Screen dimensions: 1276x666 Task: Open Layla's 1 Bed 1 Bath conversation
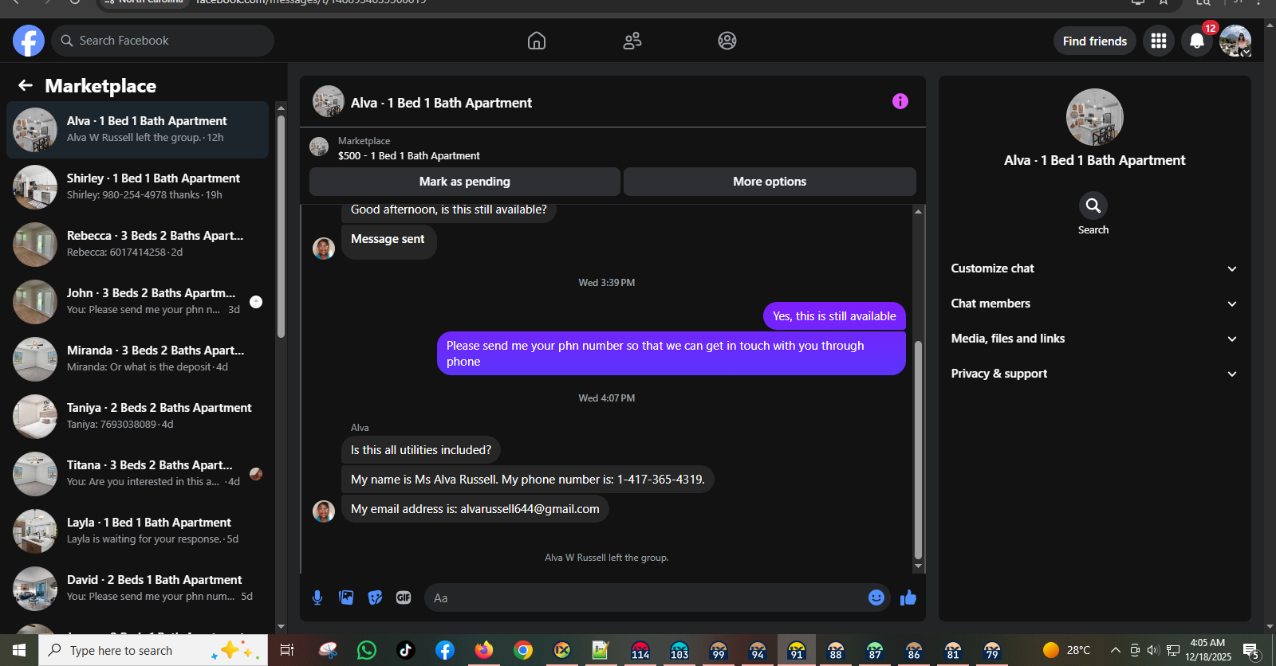(137, 531)
